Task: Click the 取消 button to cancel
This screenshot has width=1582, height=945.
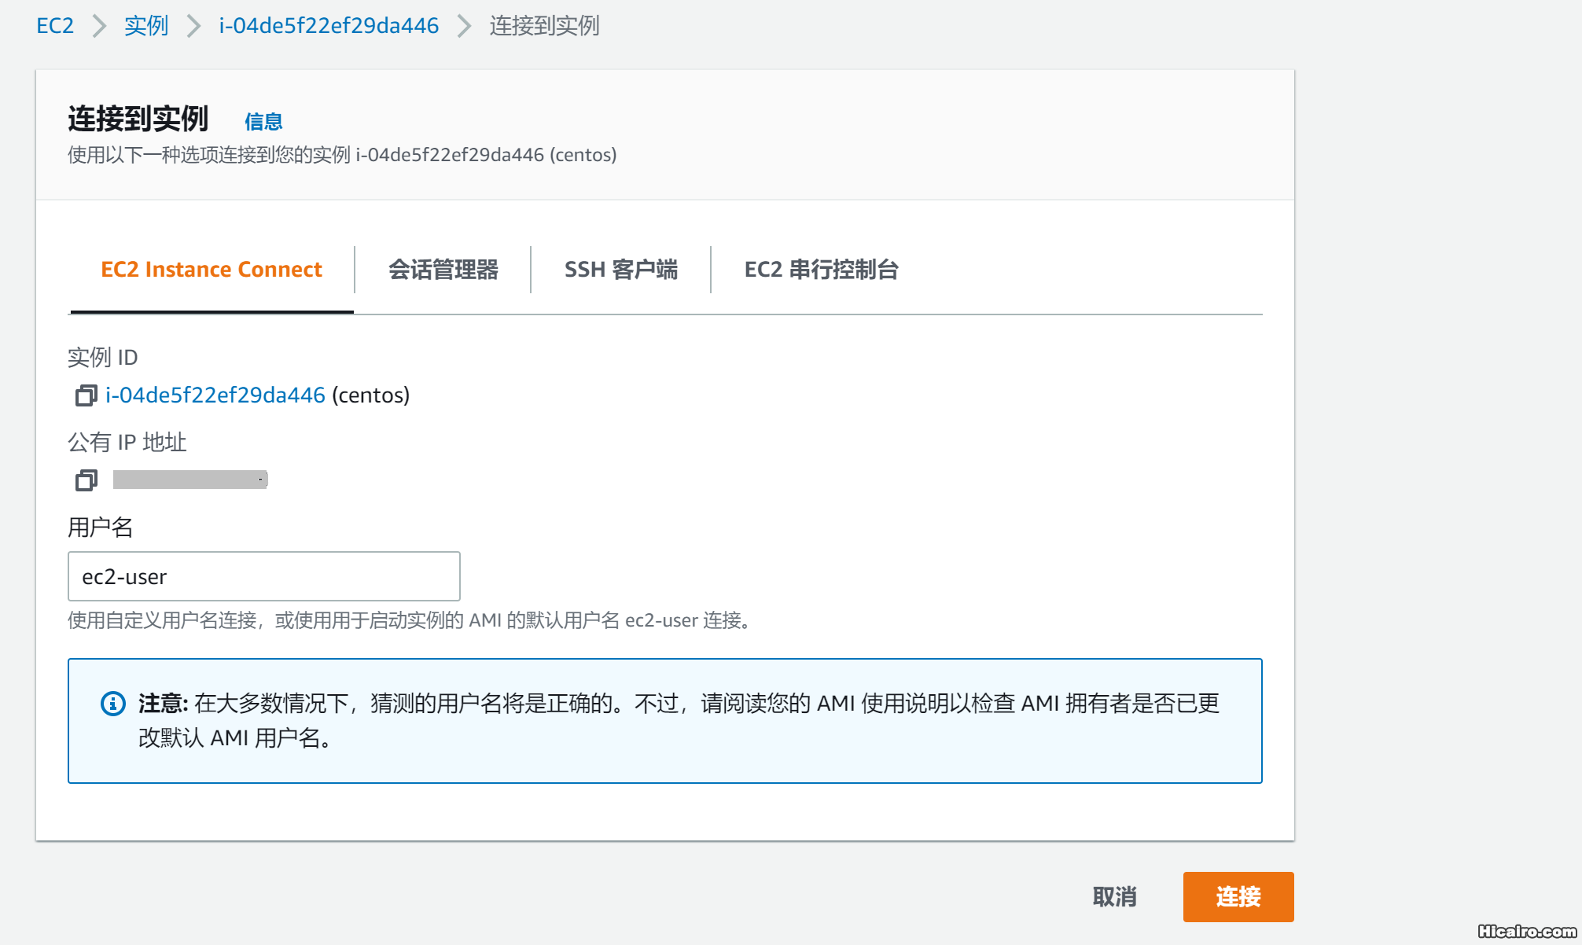Action: [1114, 896]
